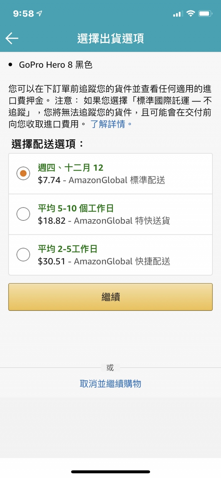The height and width of the screenshot is (478, 221).
Task: Select the $30.51 快捷配送 radio button
Action: tap(23, 254)
